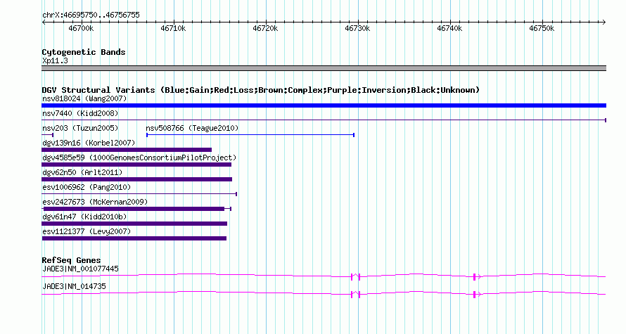Viewport: 626px width, 334px height.
Task: Open the nsv203 (Tuzun2005) variant label
Action: [80, 128]
